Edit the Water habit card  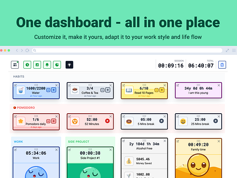coord(15,85)
